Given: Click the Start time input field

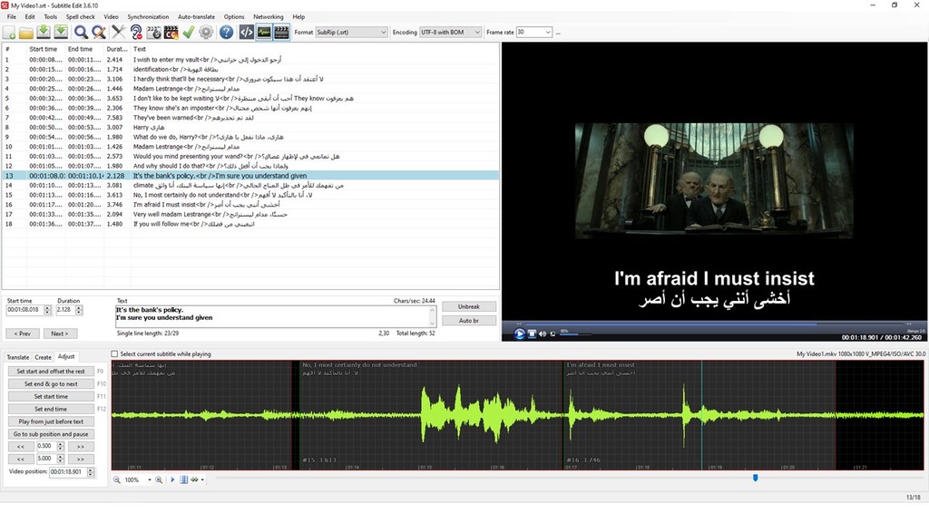Looking at the screenshot, I should 24,310.
